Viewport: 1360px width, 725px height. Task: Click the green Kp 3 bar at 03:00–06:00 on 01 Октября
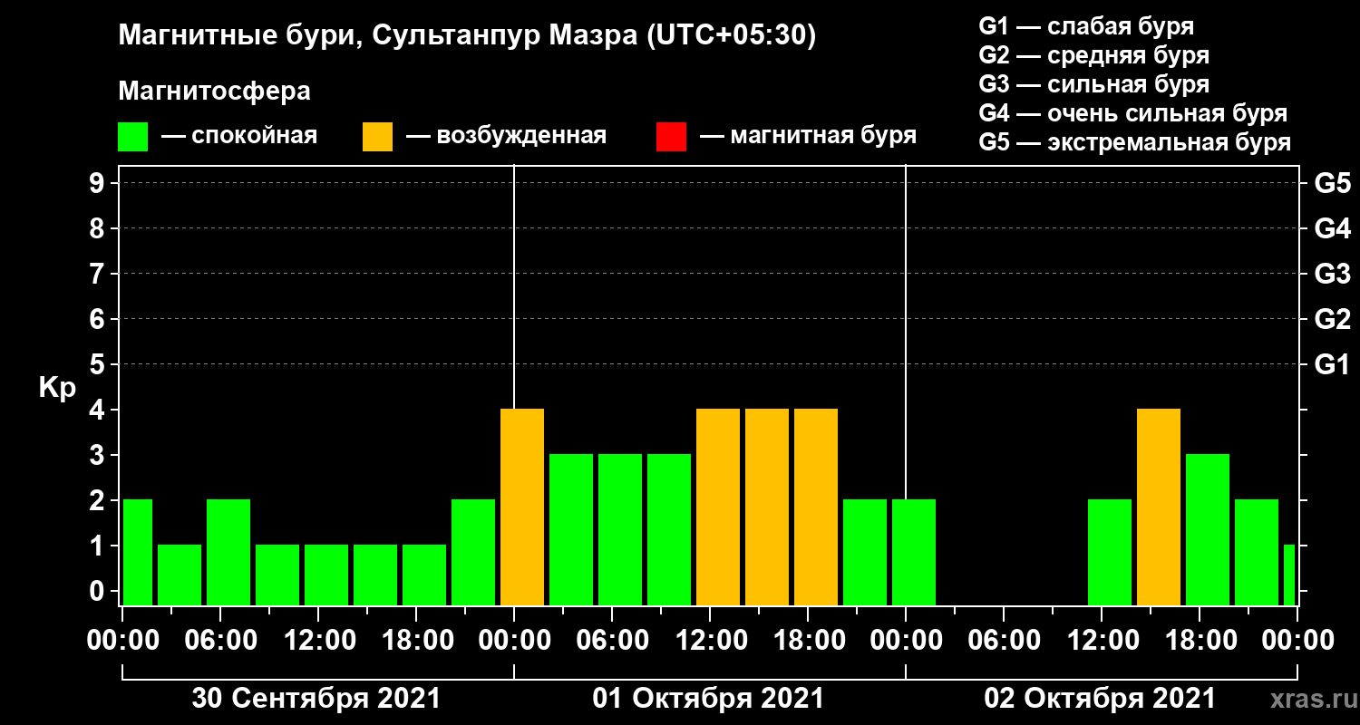571,529
